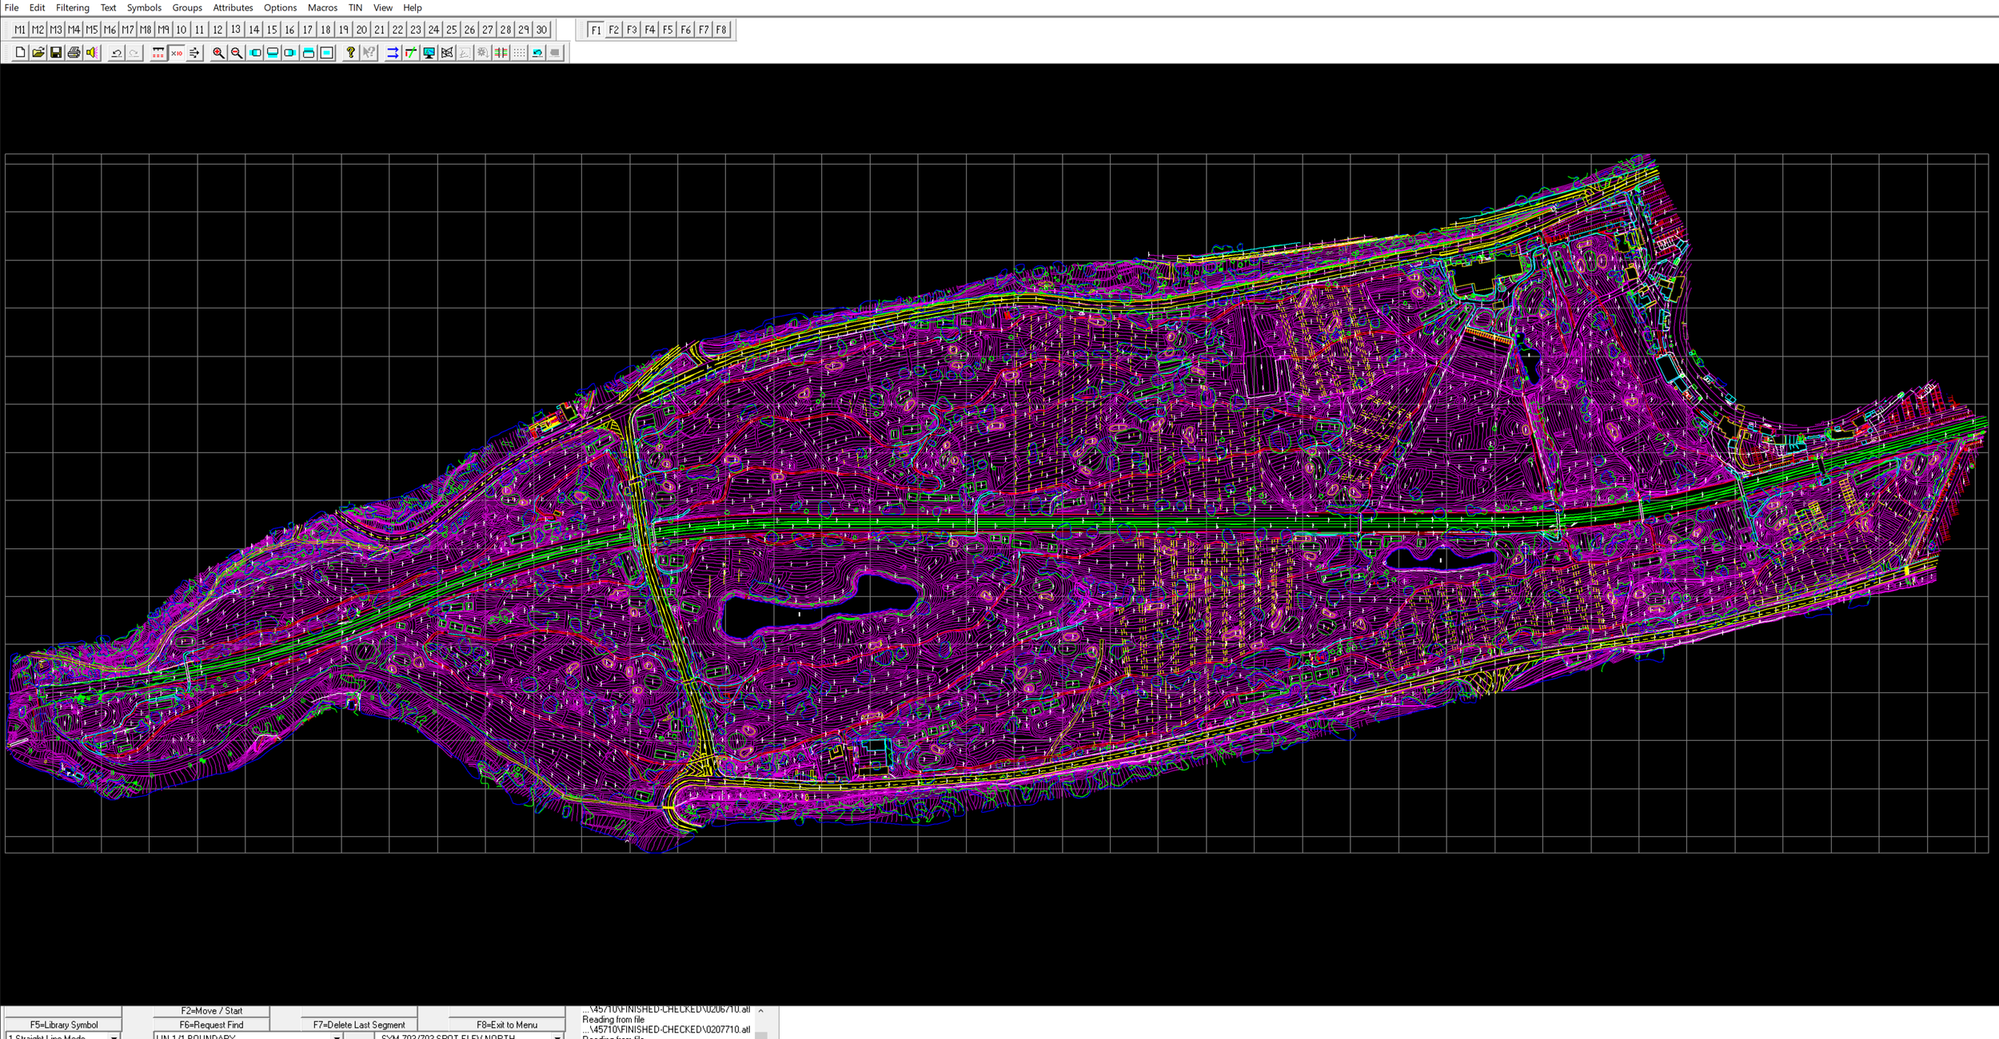1999x1039 pixels.
Task: Toggle the dotted grid icon
Action: (x=519, y=53)
